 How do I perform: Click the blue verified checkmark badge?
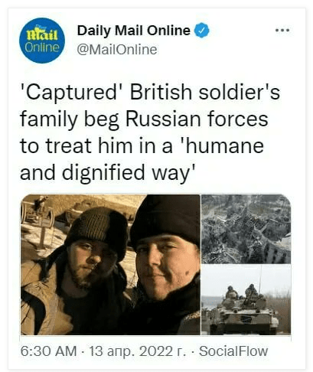(x=202, y=30)
